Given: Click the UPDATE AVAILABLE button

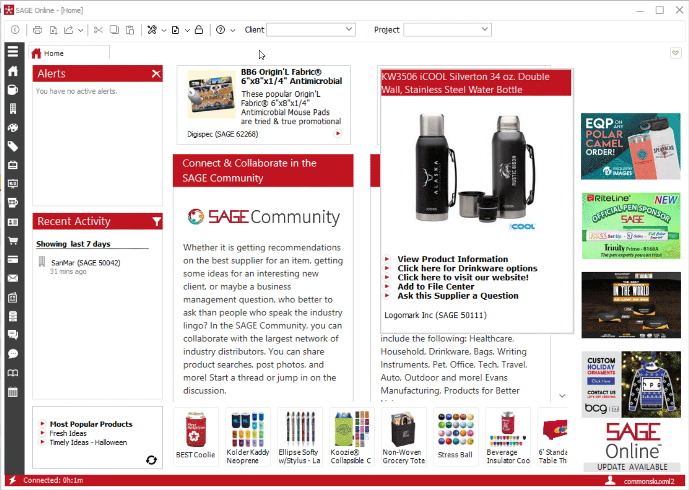Looking at the screenshot, I should pos(632,467).
